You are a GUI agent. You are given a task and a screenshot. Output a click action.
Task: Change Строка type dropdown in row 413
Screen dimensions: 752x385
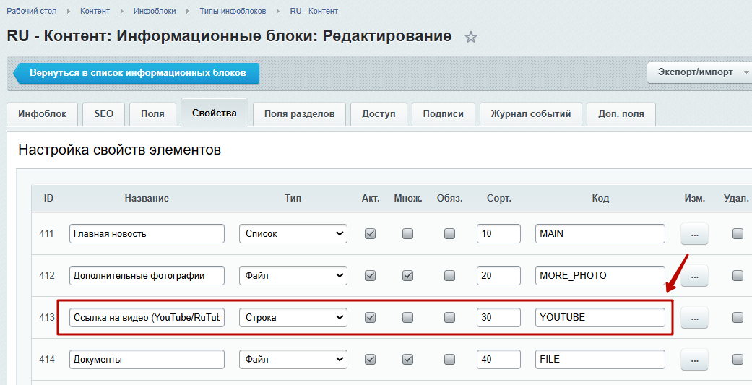pyautogui.click(x=293, y=317)
